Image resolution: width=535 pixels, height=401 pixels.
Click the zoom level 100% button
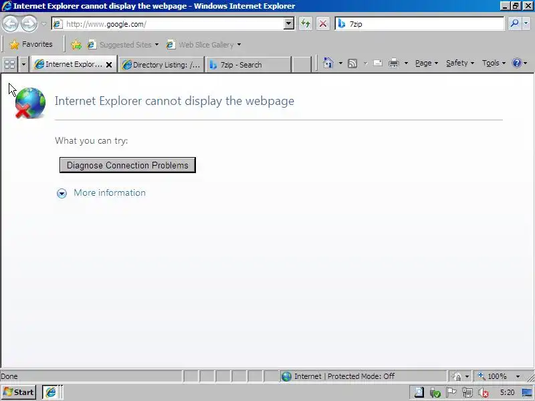pyautogui.click(x=493, y=376)
